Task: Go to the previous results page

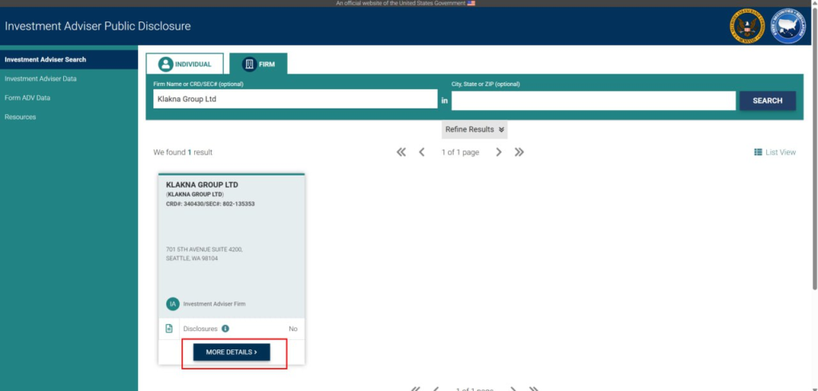Action: [x=422, y=152]
